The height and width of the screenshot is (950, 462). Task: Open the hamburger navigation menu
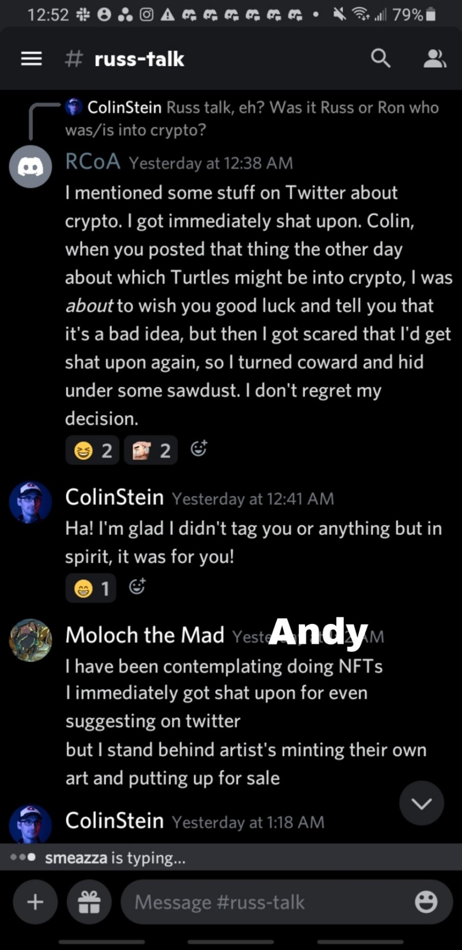pos(31,59)
